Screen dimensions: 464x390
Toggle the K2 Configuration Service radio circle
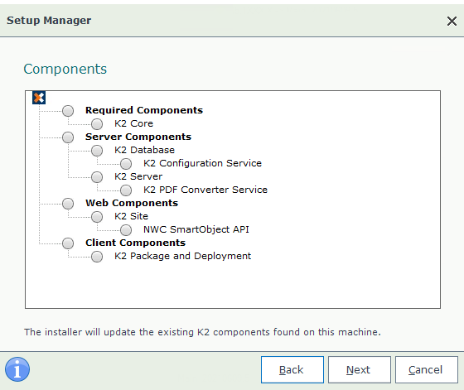(x=126, y=163)
